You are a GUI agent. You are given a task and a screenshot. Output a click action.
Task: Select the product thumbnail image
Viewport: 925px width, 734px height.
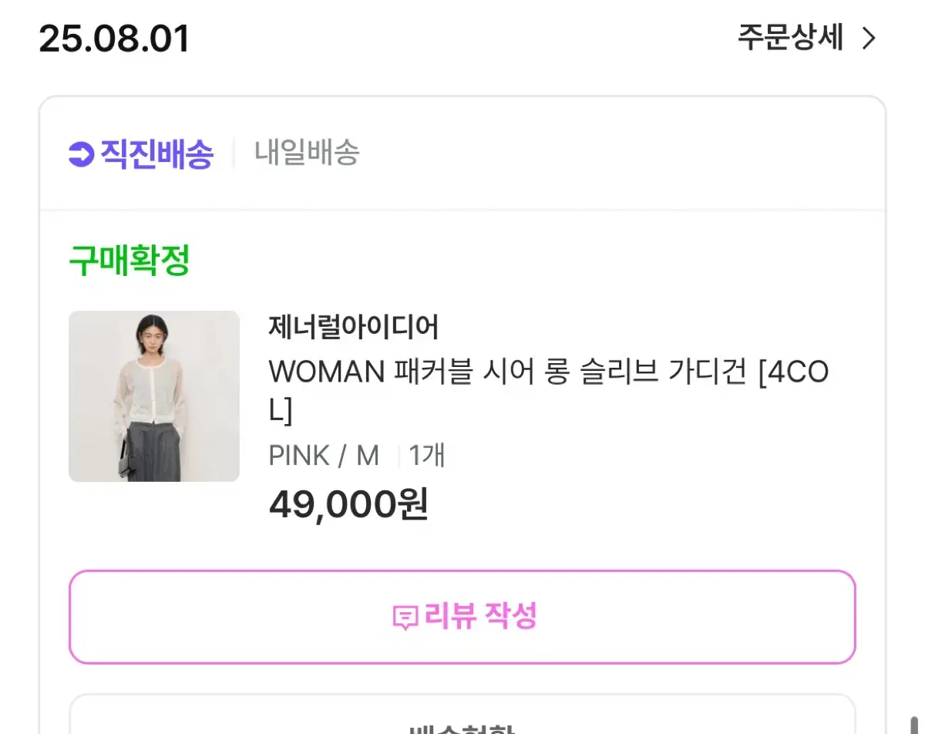pos(153,396)
